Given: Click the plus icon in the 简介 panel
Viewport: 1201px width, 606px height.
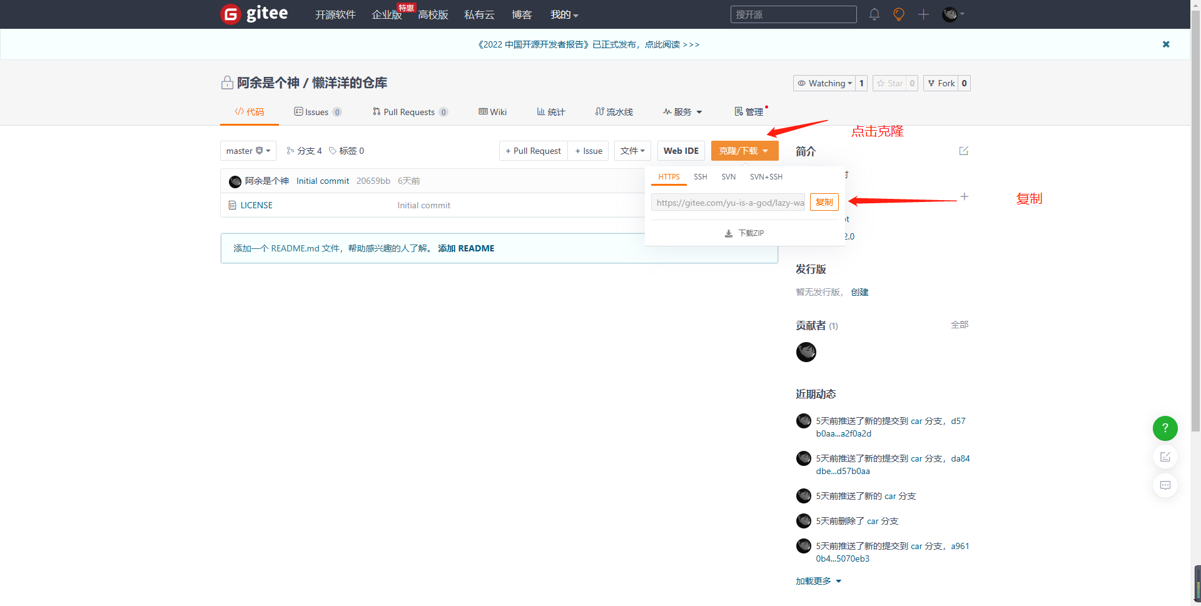Looking at the screenshot, I should click(x=965, y=196).
